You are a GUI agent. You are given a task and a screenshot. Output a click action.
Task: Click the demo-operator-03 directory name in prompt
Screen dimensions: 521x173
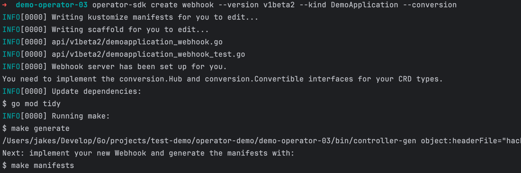[x=52, y=5]
